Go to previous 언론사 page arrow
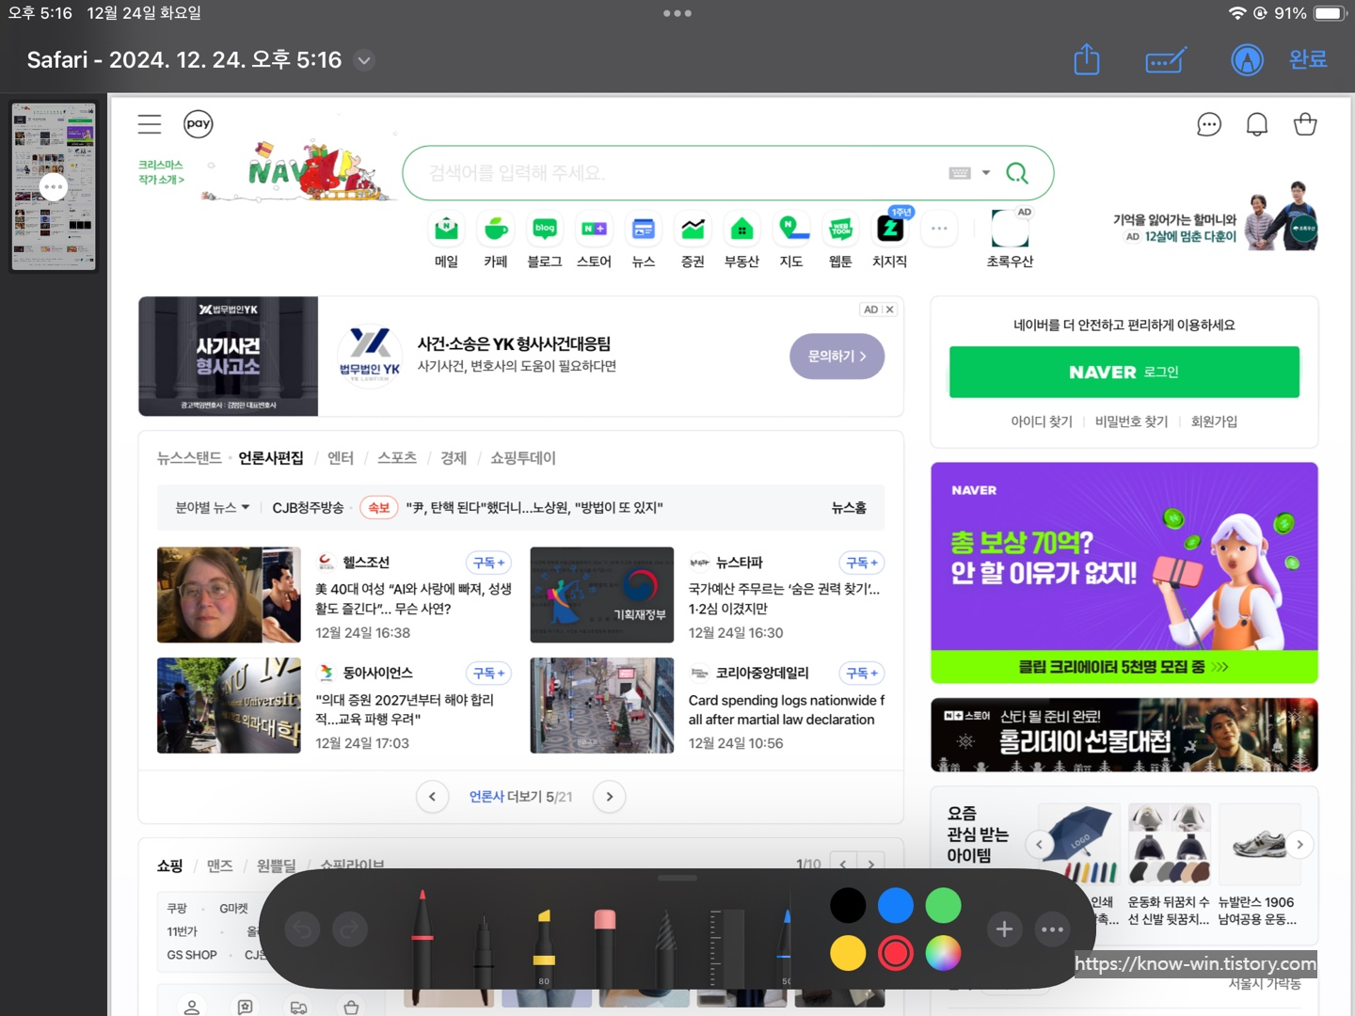The height and width of the screenshot is (1016, 1355). 432,797
